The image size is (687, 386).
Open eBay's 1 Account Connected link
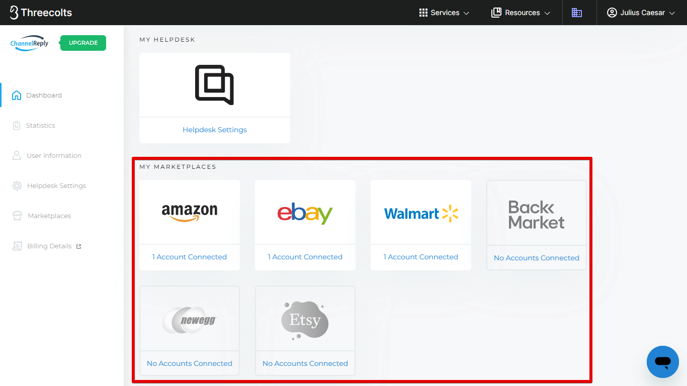coord(305,257)
